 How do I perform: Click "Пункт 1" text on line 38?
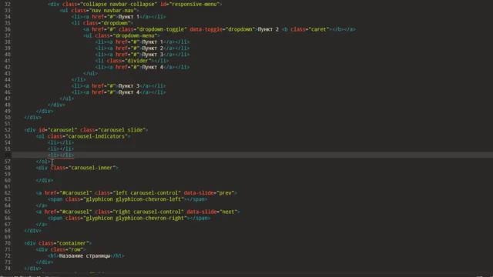pos(153,42)
